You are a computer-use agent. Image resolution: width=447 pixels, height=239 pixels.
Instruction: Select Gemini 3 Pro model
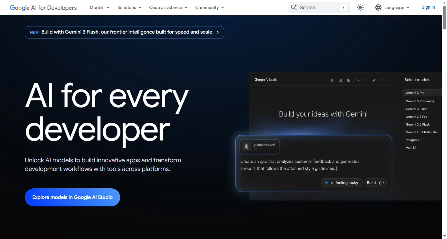click(x=422, y=93)
